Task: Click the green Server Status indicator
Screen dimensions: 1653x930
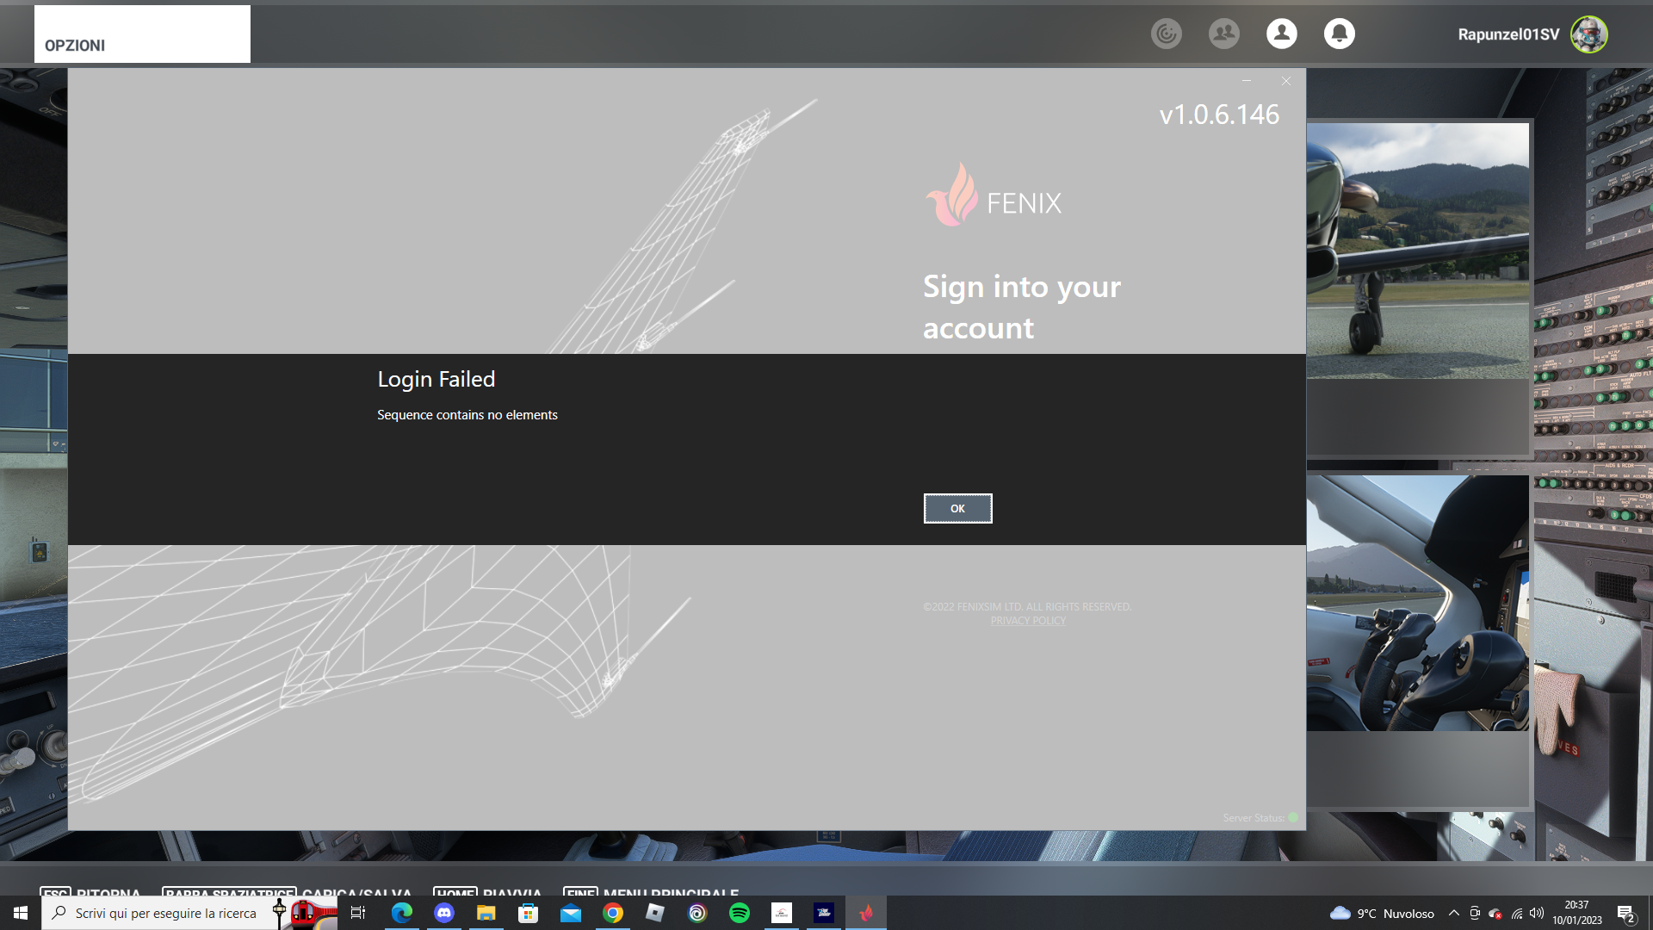Action: point(1293,817)
